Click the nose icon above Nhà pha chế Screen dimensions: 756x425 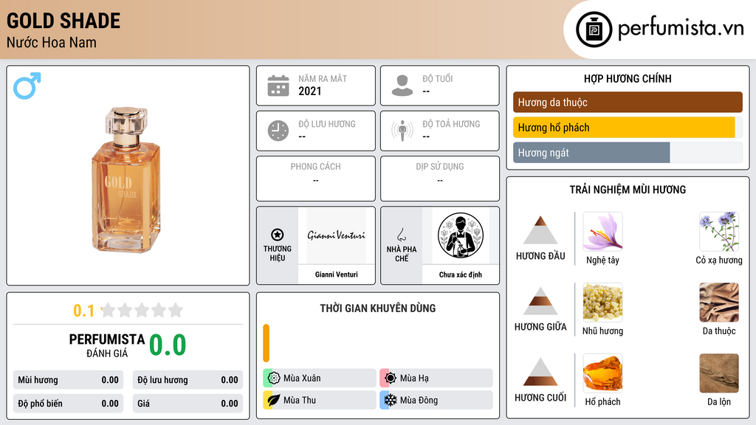point(401,235)
